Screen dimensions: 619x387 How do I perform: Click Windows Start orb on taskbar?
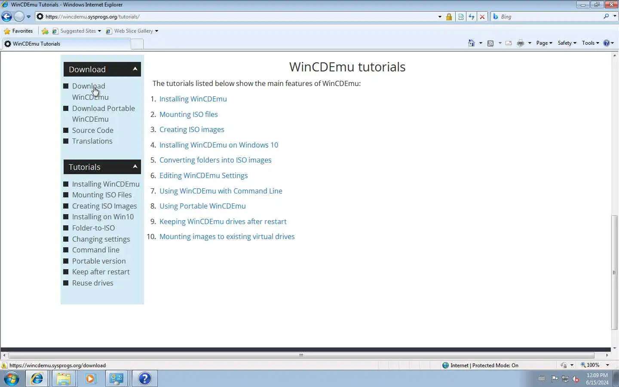point(12,379)
